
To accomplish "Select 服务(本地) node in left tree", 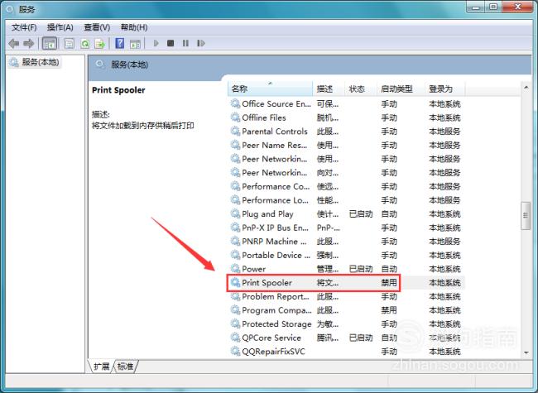I will coord(35,62).
